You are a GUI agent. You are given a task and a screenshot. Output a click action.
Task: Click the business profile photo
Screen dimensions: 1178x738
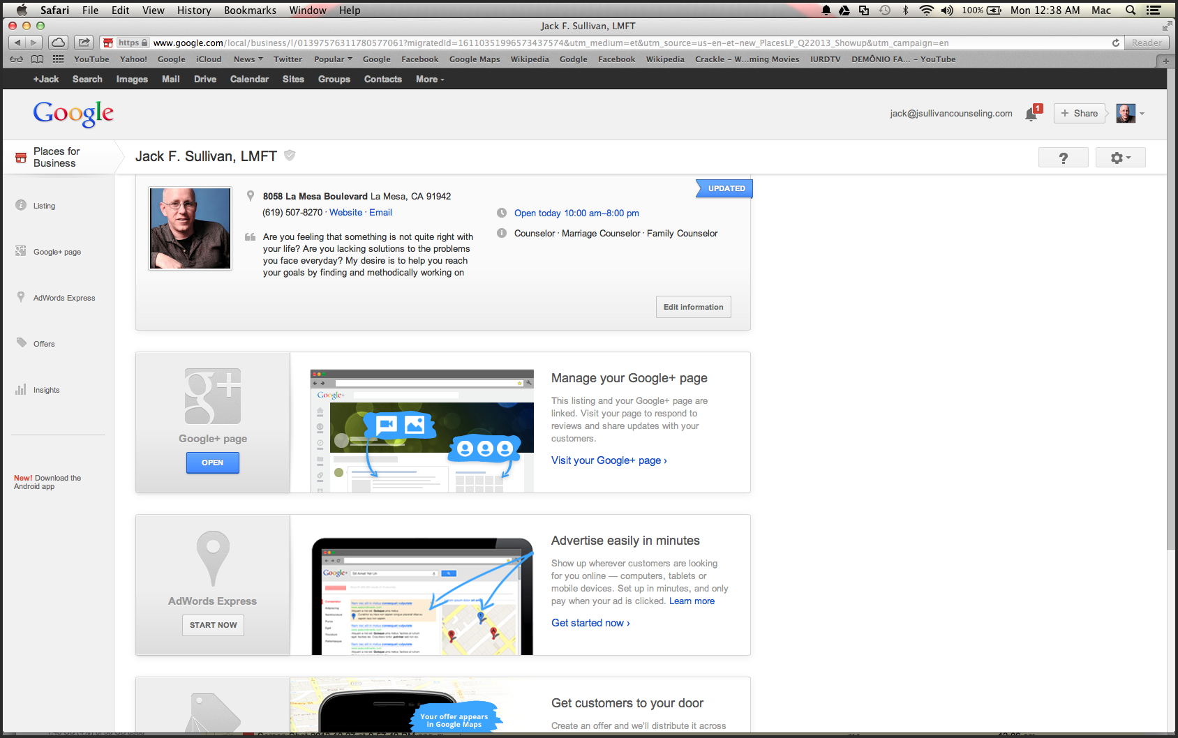190,228
